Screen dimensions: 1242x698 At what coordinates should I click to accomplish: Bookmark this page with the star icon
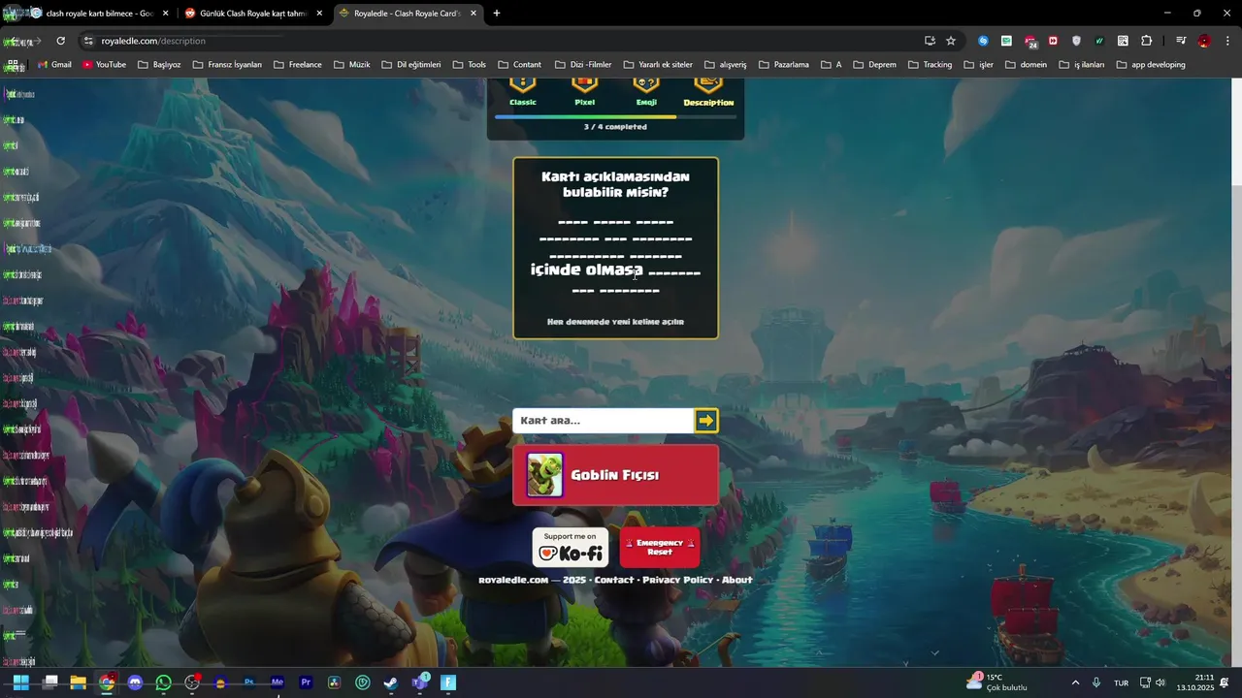pos(951,41)
